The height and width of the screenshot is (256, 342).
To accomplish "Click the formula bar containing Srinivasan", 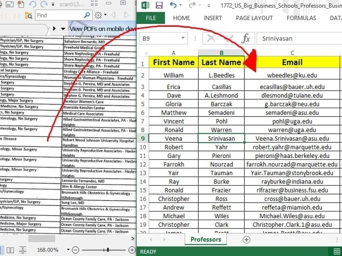I will (299, 39).
